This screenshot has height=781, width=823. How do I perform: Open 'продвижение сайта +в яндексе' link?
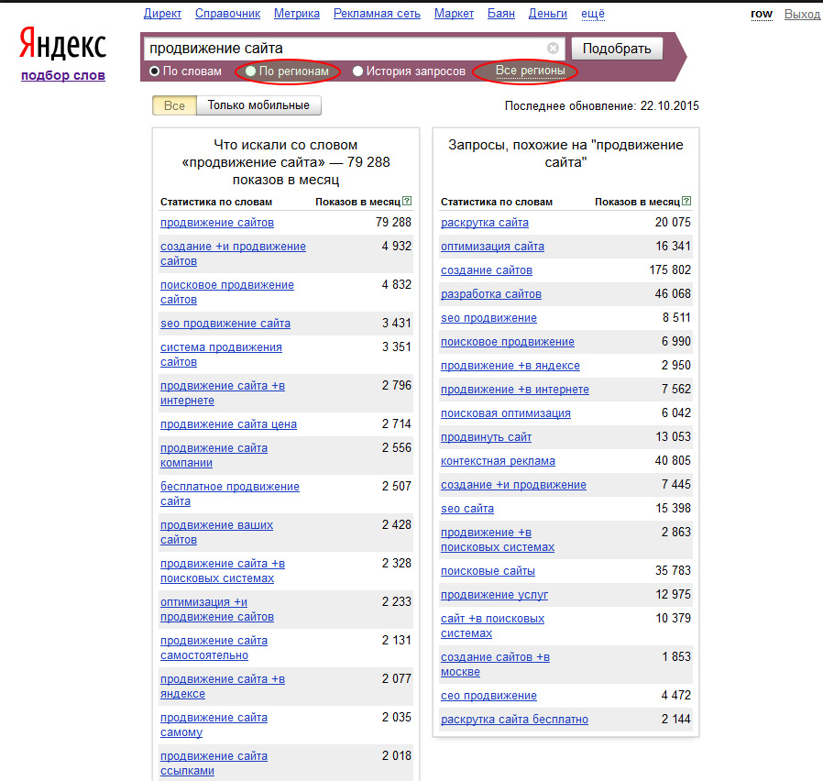tap(223, 686)
